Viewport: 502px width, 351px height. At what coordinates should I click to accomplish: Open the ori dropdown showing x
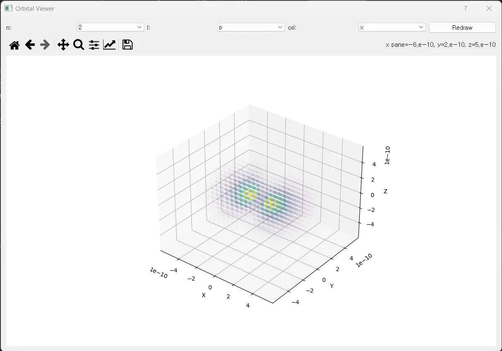click(392, 27)
